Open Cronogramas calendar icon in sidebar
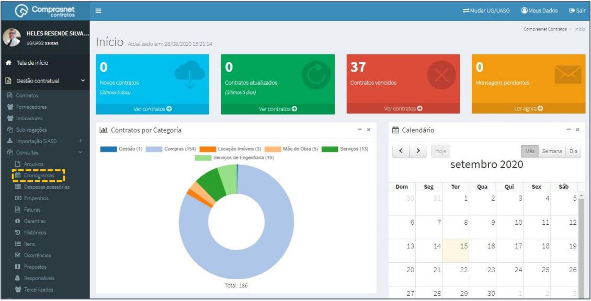 [17, 175]
